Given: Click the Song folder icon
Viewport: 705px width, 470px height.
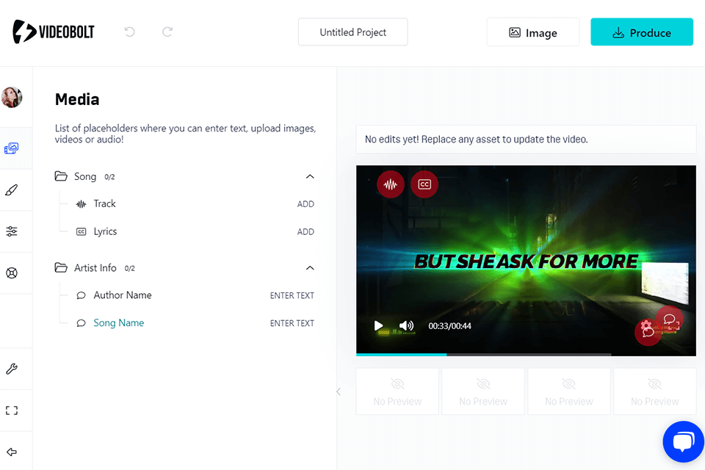Looking at the screenshot, I should (x=61, y=176).
